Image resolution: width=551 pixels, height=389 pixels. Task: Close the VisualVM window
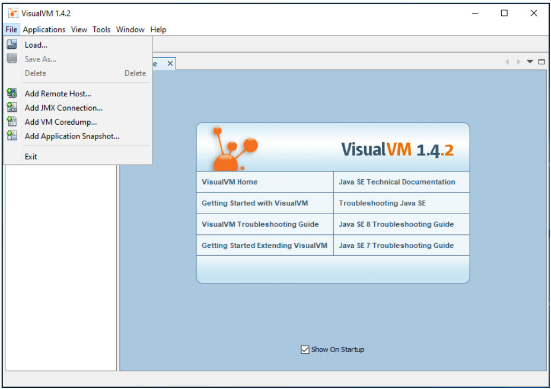click(x=534, y=13)
